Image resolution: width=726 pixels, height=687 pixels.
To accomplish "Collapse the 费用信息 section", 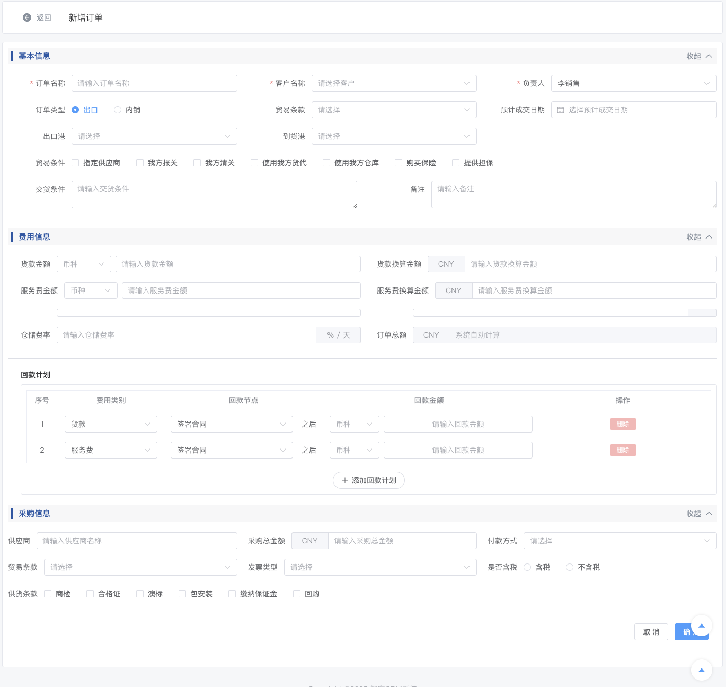I will [x=699, y=237].
